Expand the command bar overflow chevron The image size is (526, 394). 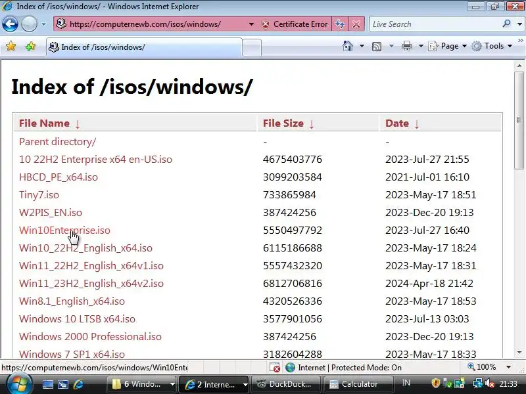(x=521, y=41)
